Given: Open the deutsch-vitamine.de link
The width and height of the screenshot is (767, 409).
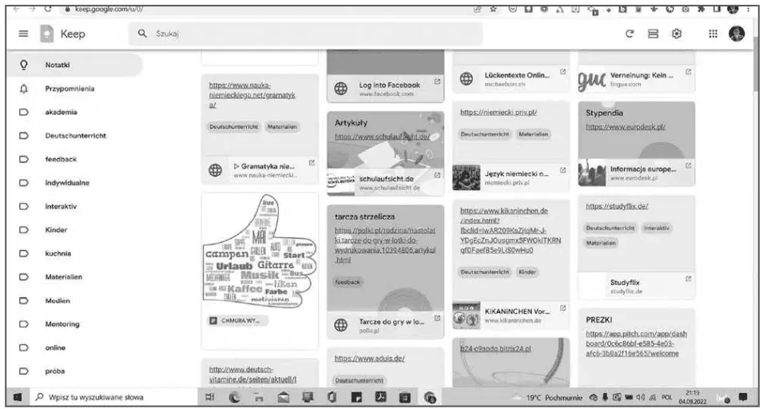Looking at the screenshot, I should pos(253,375).
